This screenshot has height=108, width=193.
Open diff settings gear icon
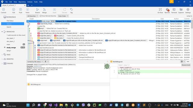pos(182,61)
